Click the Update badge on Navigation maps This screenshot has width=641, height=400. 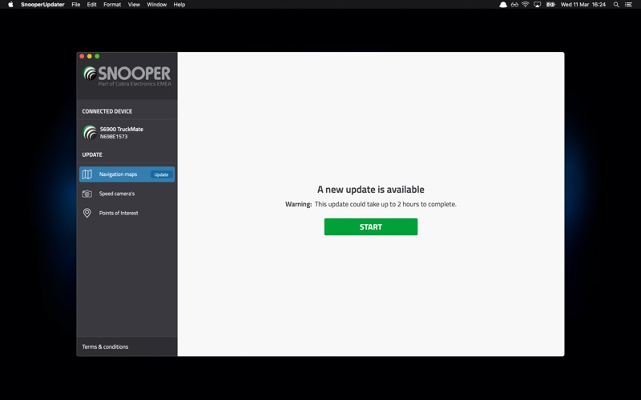(161, 174)
